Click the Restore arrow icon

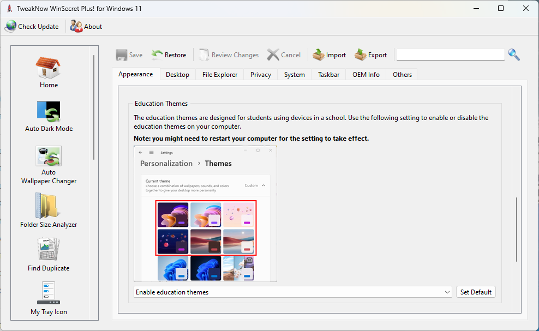[157, 55]
